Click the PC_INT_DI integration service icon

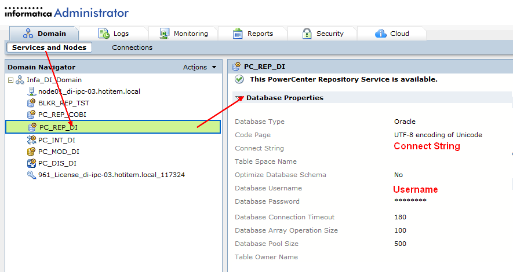coord(32,140)
